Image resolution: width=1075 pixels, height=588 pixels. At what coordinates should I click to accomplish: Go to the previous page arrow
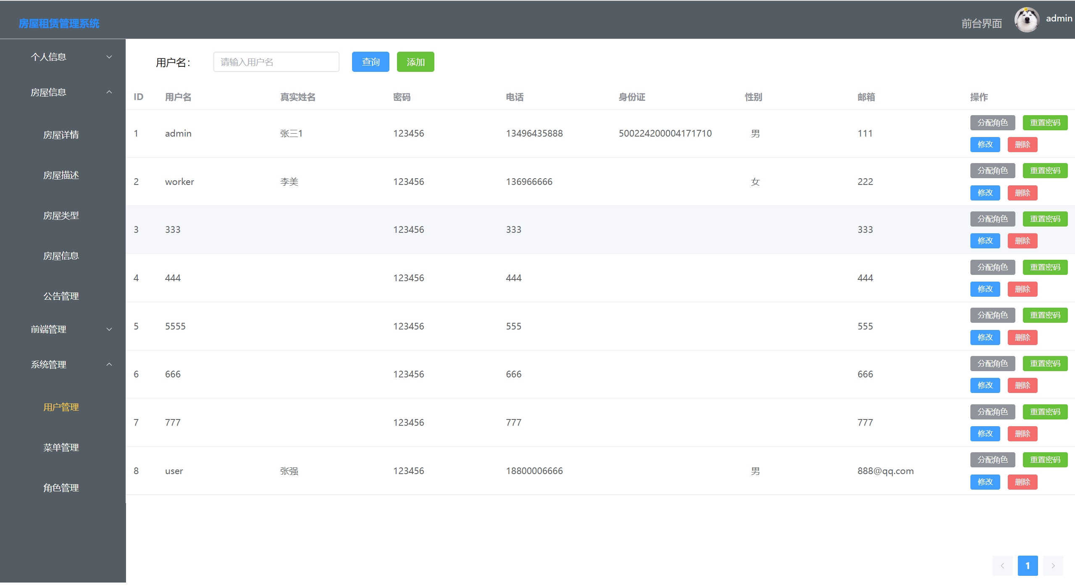pyautogui.click(x=1002, y=566)
